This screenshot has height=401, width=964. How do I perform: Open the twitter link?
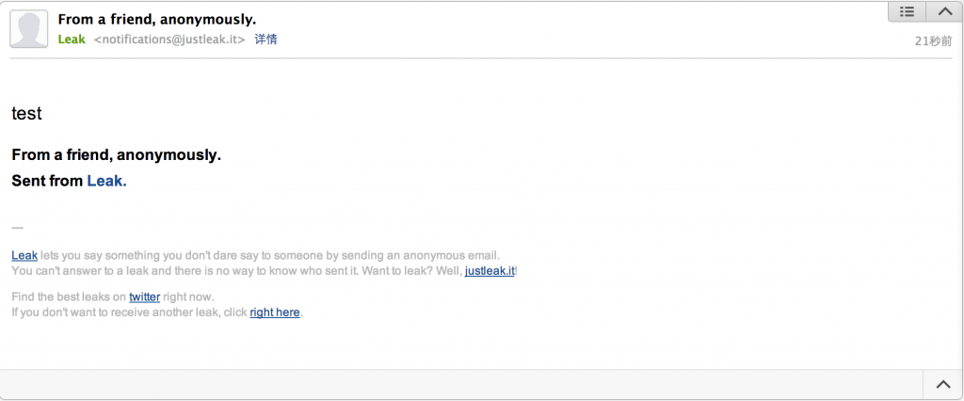[x=144, y=297]
